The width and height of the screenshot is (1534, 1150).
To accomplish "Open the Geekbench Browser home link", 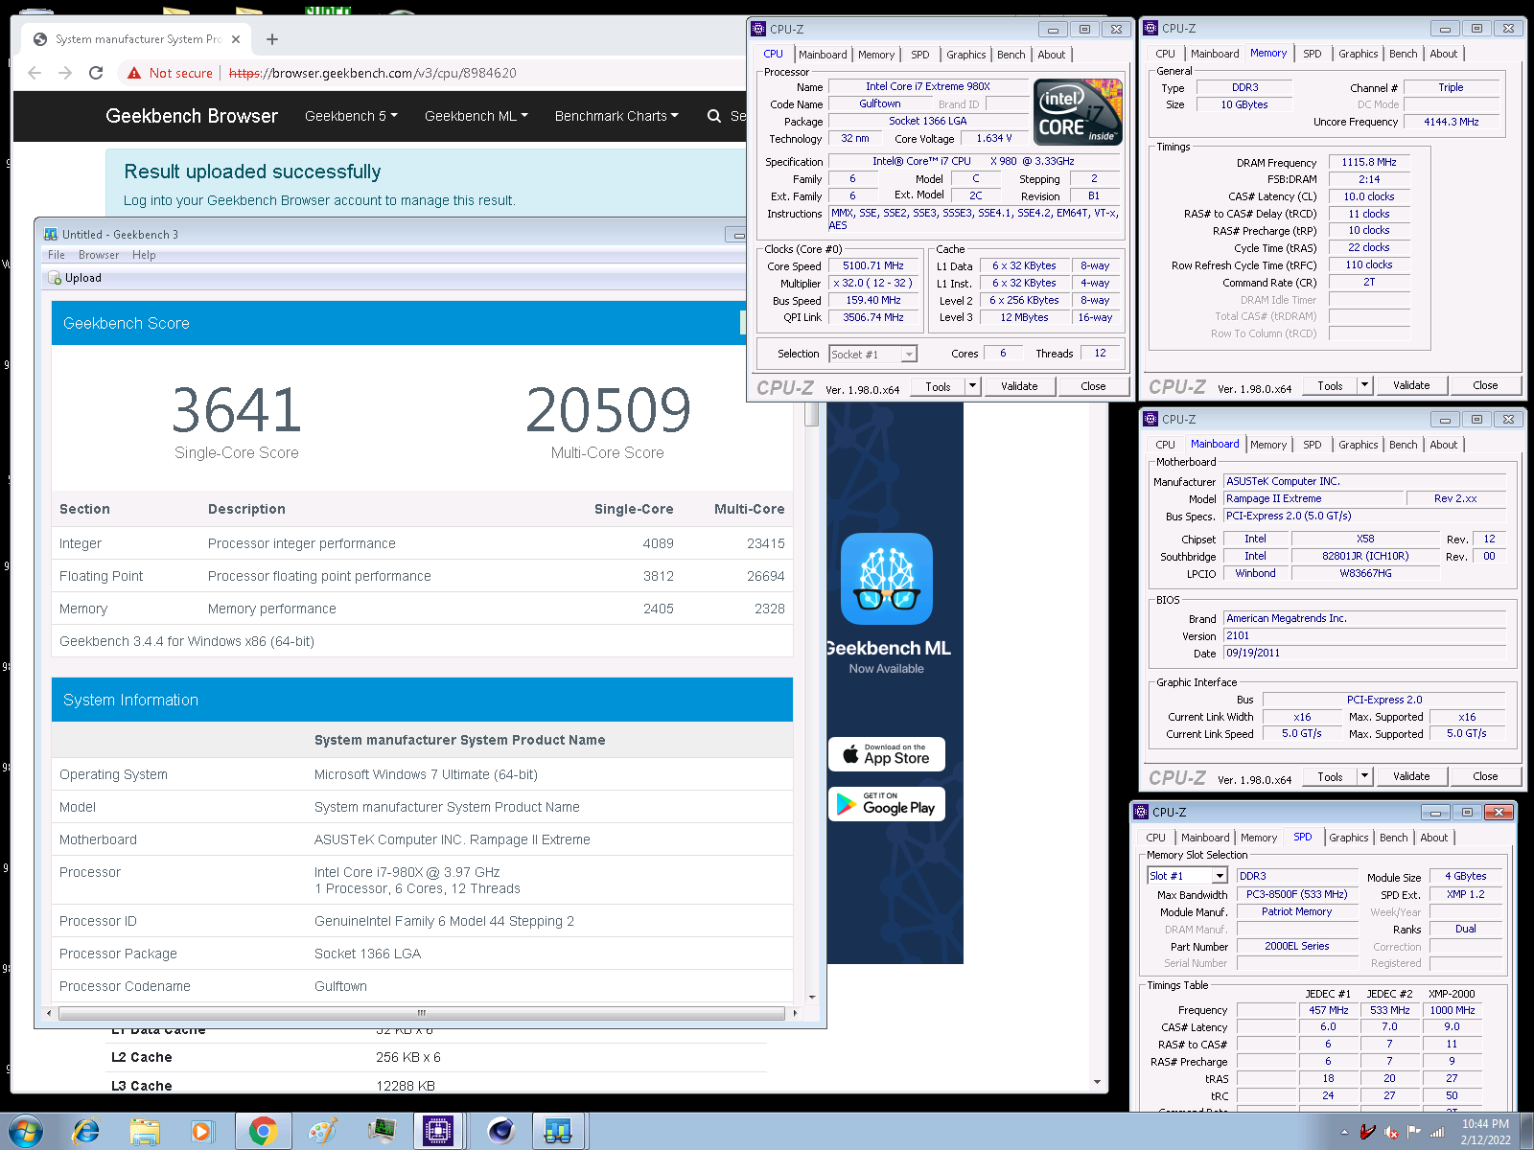I will [x=192, y=116].
